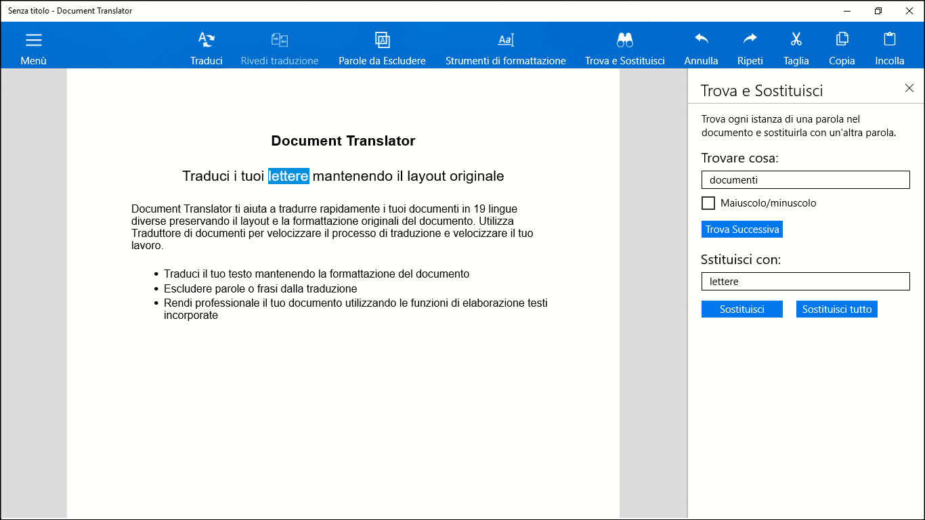The image size is (925, 520).
Task: Paste using the Incolla clipboard icon
Action: coord(889,39)
